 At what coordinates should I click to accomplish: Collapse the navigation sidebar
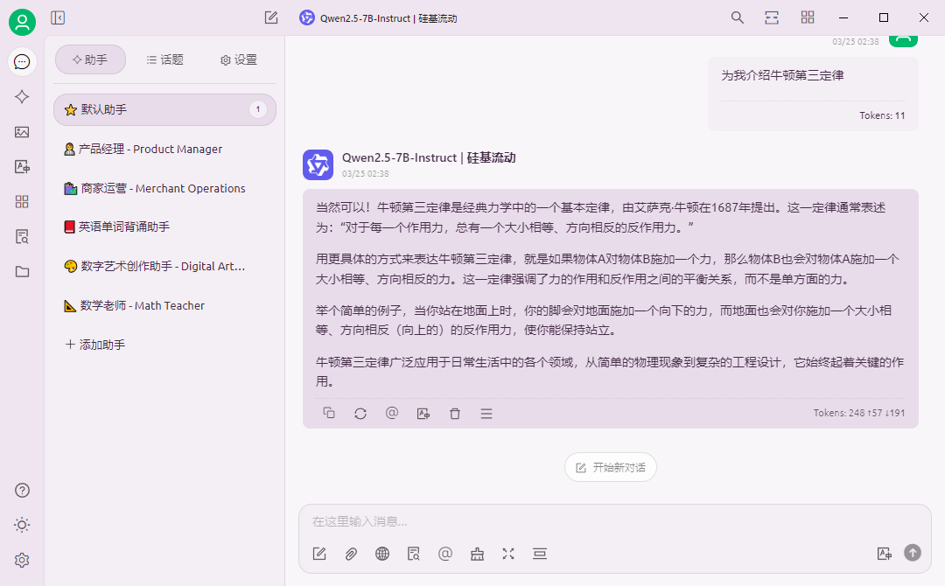[x=58, y=17]
